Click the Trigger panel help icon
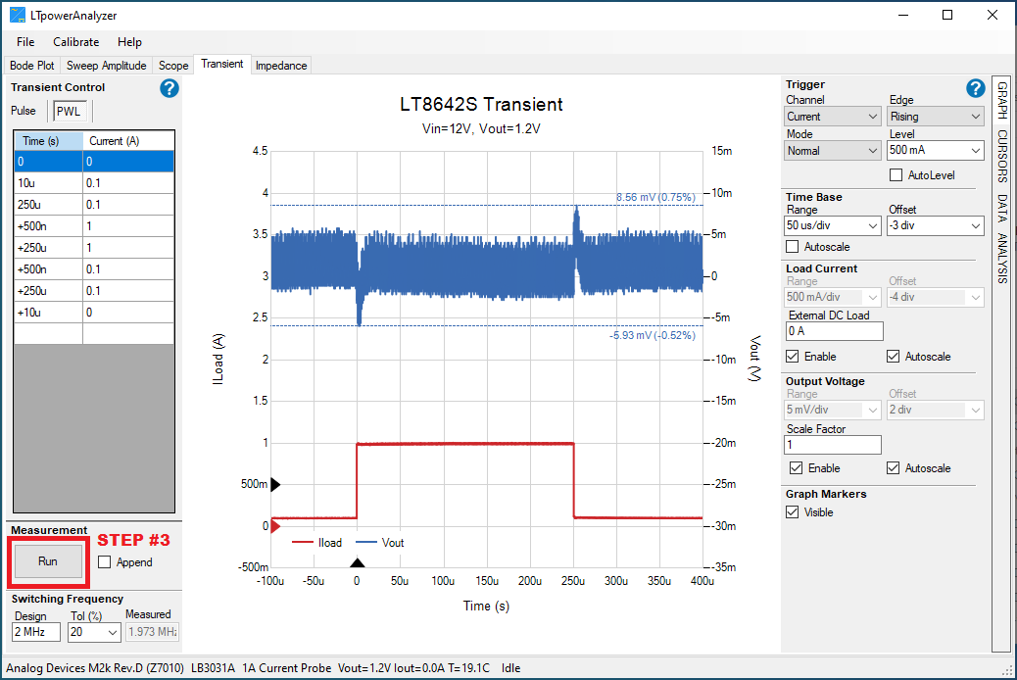Viewport: 1017px width, 680px height. [975, 88]
